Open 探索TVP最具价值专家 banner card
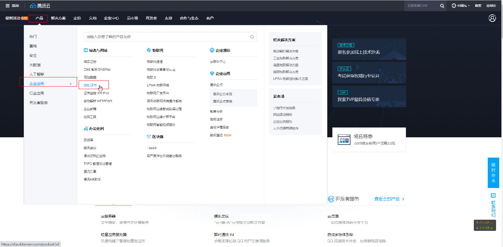The image size is (503, 247). point(369,96)
